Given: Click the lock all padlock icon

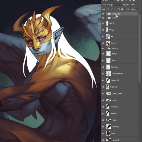Looking at the screenshot, I should pos(122,9).
